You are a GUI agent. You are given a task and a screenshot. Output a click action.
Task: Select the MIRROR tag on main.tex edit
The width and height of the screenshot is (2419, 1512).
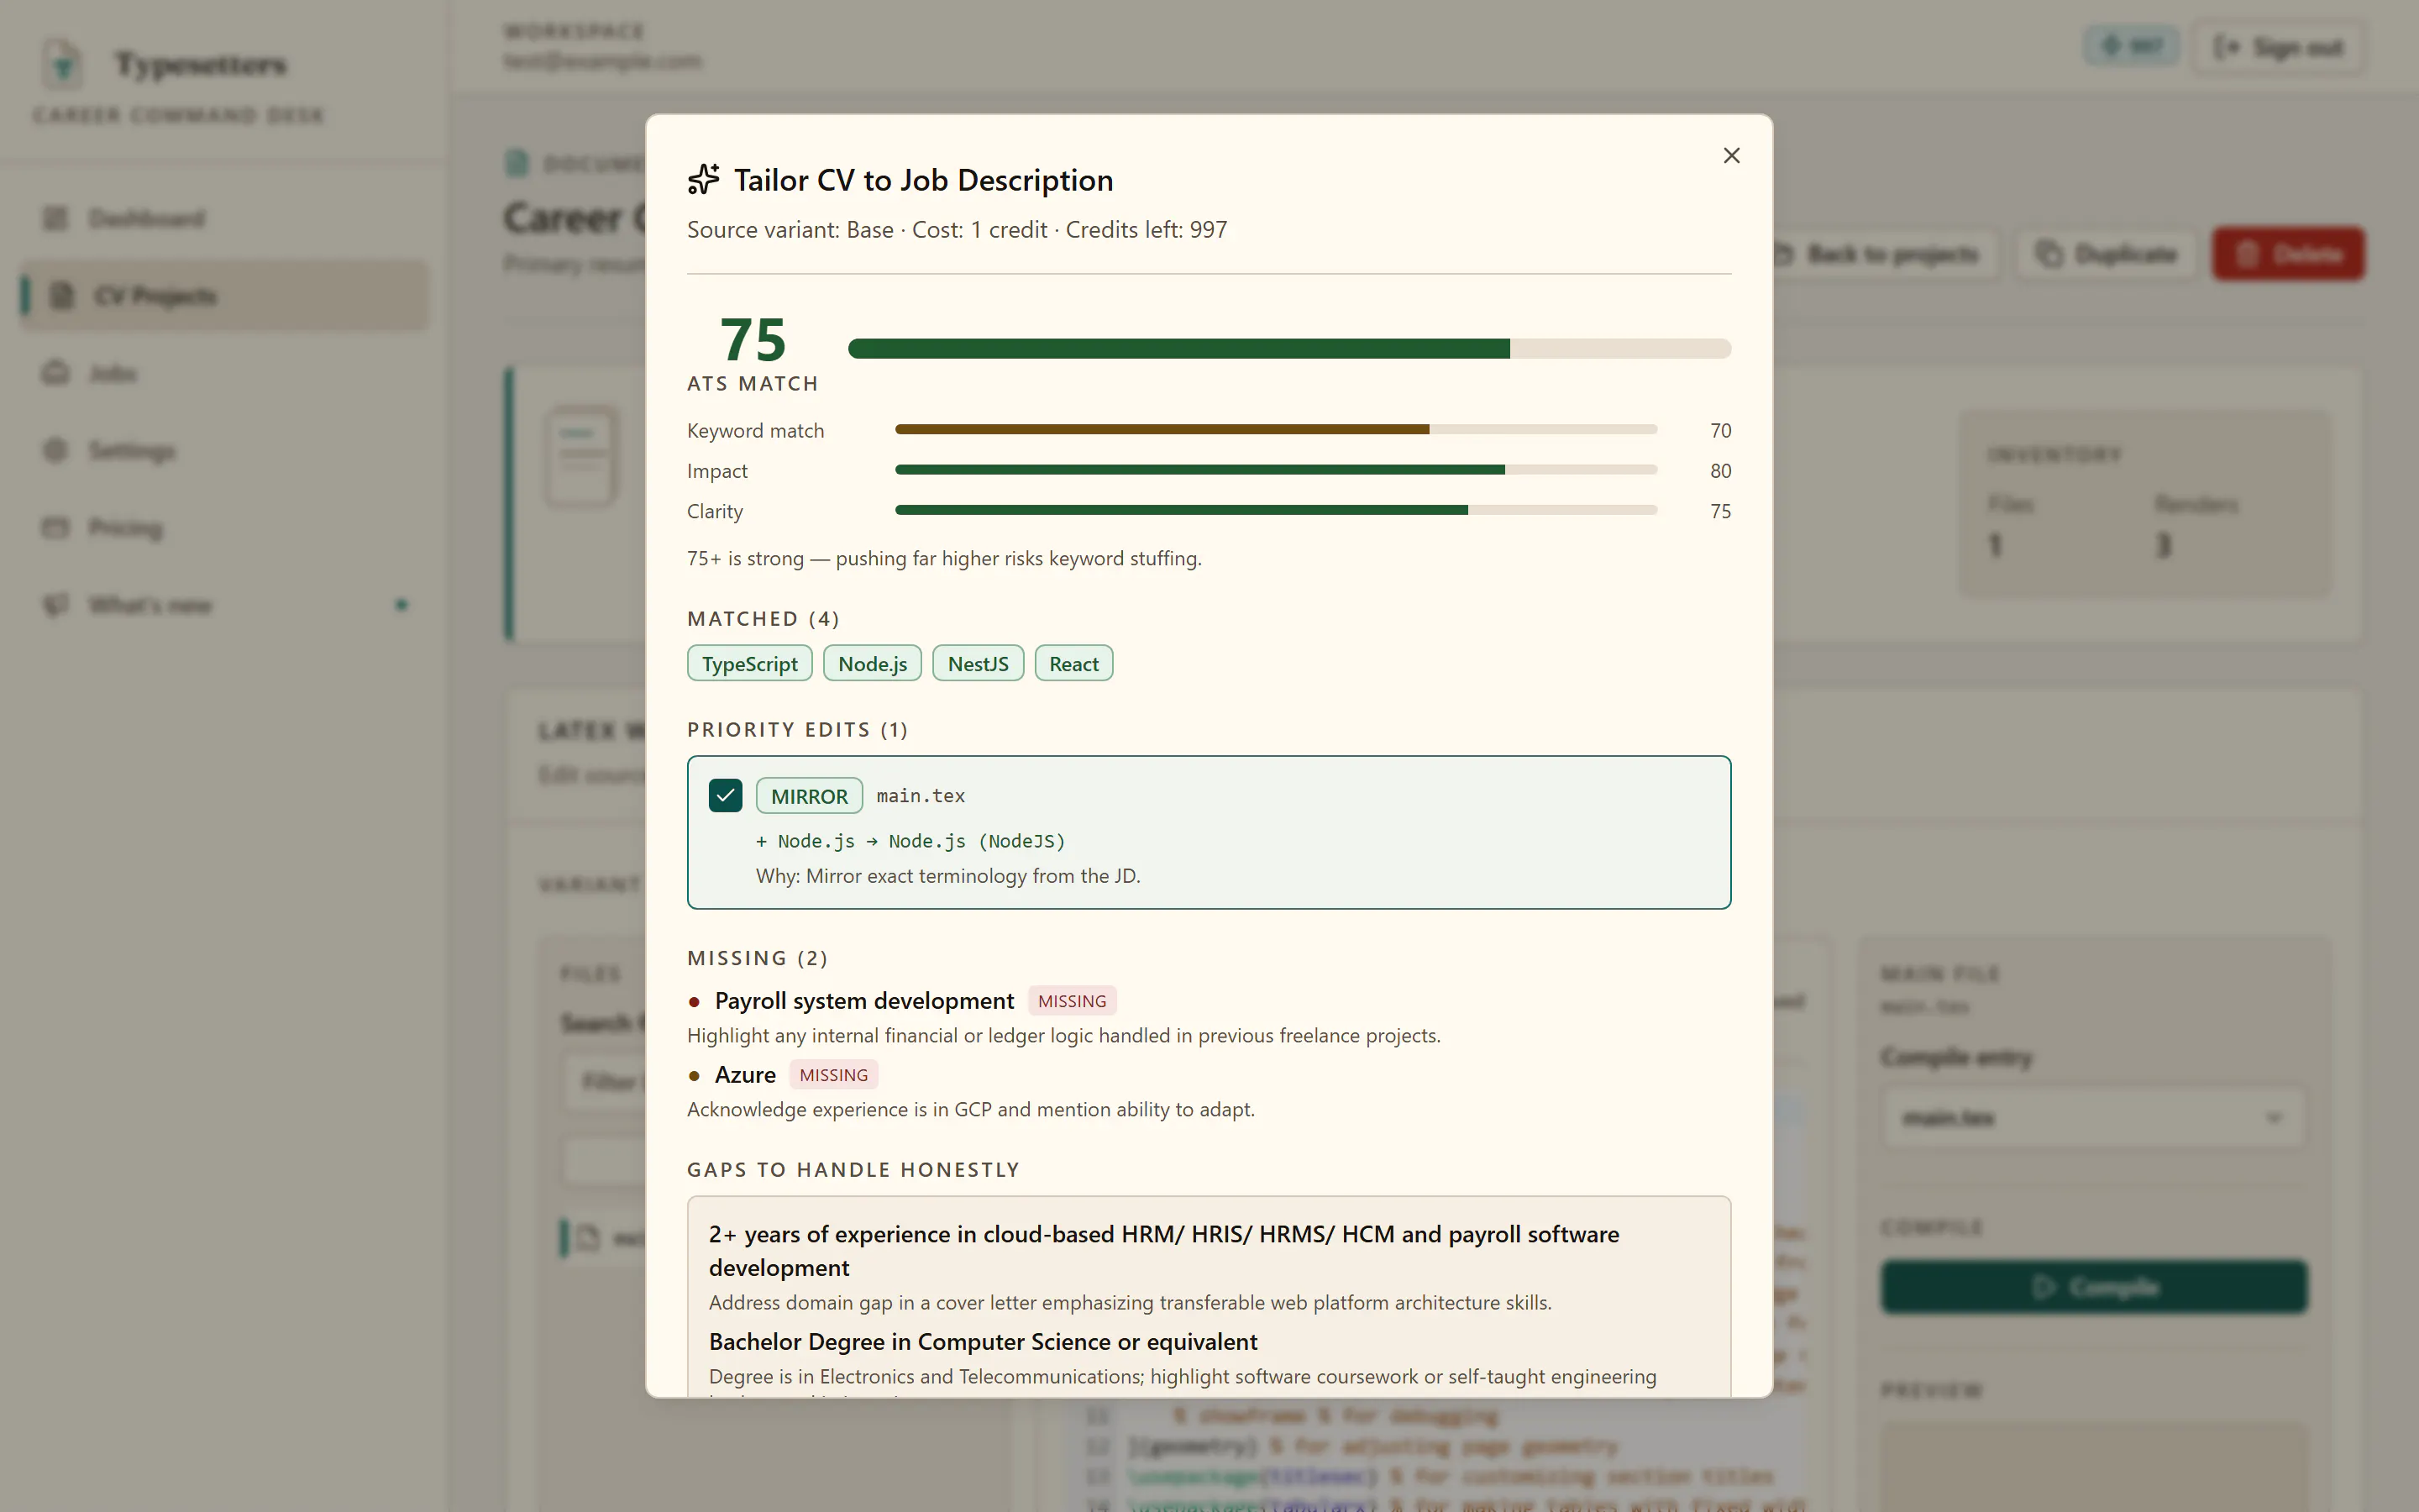click(x=809, y=796)
